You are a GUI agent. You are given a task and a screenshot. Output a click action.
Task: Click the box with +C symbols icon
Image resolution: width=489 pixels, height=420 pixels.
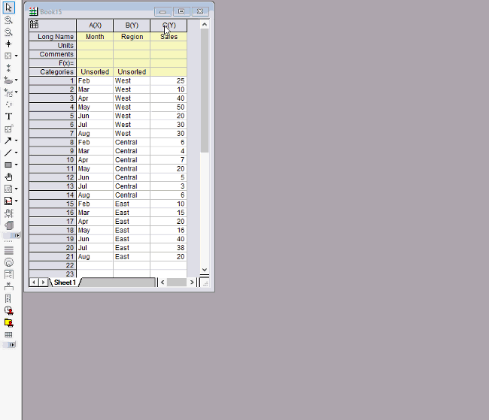pyautogui.click(x=9, y=274)
